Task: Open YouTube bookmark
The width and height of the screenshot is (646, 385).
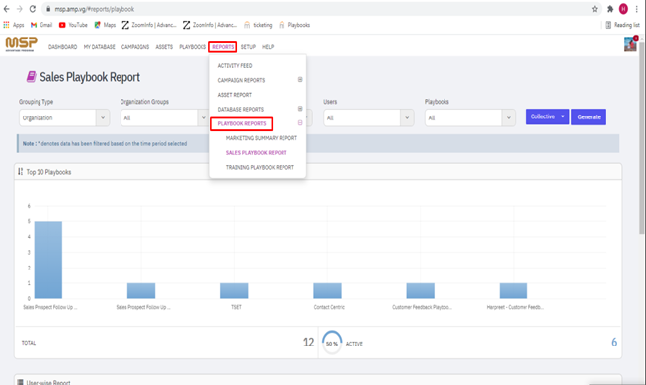Action: click(73, 25)
